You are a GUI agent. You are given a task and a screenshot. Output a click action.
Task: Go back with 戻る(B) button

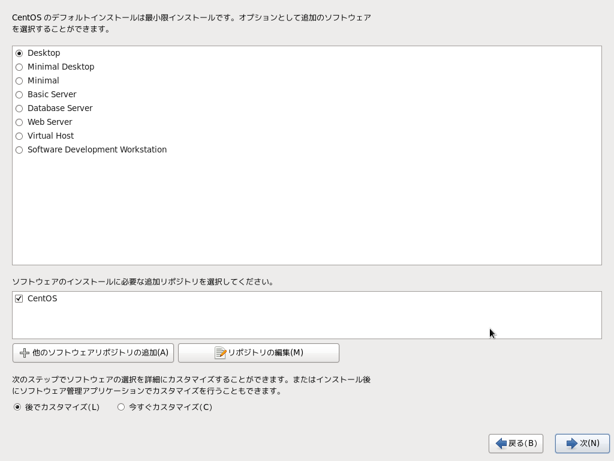pos(516,444)
